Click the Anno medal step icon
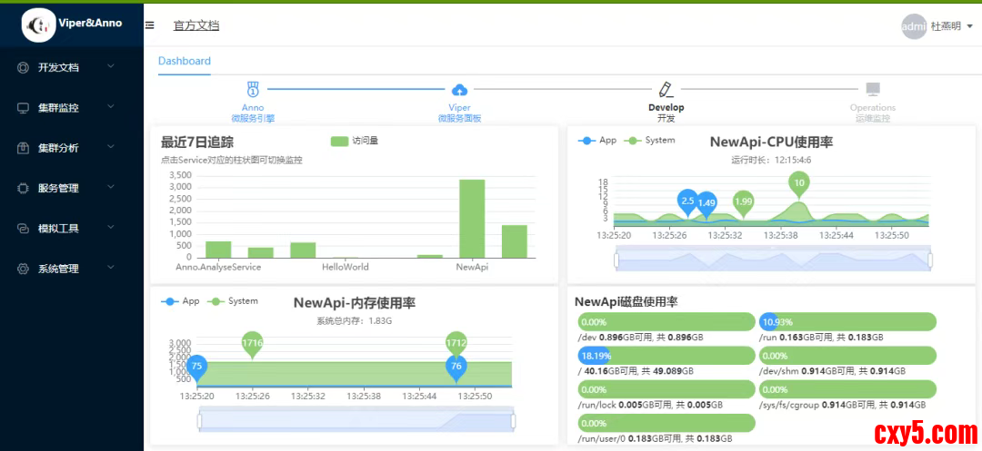Screen dimensions: 982x451 point(253,89)
